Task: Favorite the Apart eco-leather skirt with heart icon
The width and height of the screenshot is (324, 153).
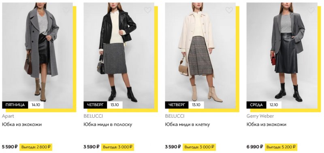Action: click(66, 10)
